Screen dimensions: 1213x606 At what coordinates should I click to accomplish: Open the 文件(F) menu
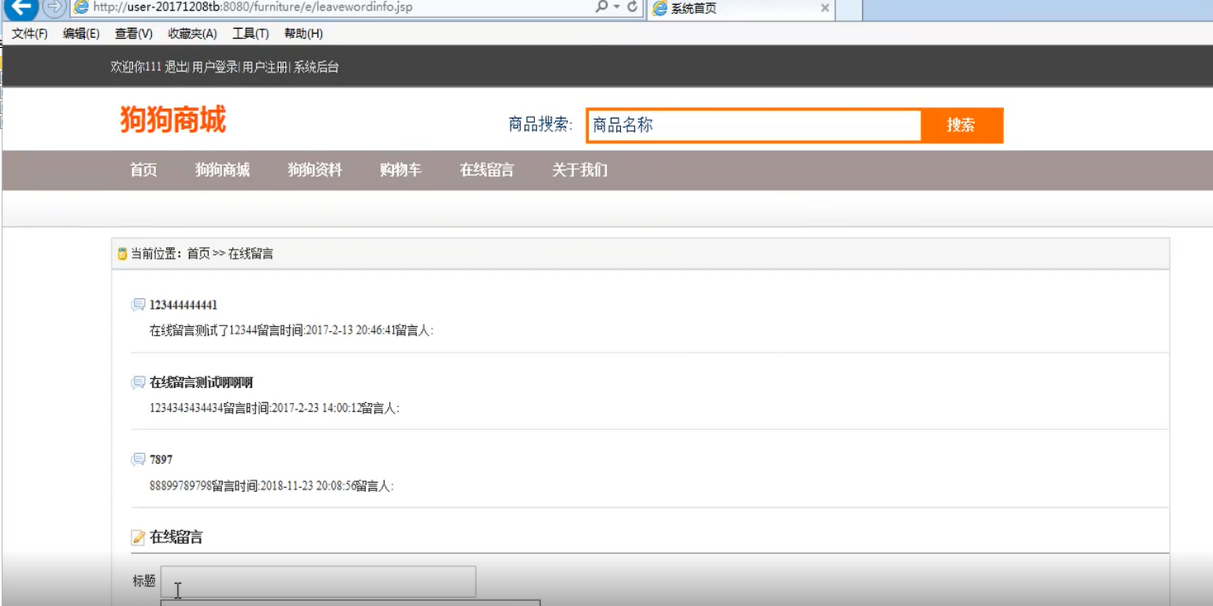30,34
